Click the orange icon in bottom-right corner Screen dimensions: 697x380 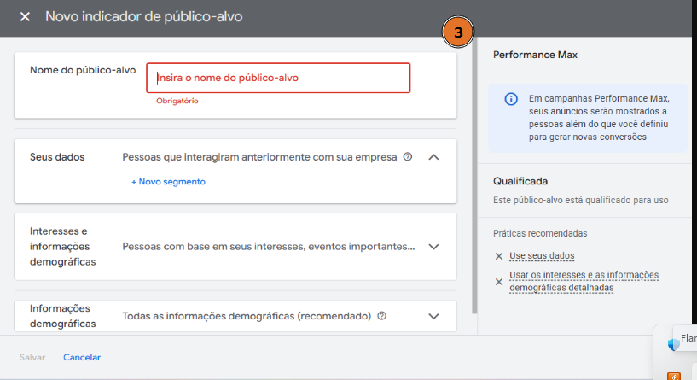coord(674,377)
